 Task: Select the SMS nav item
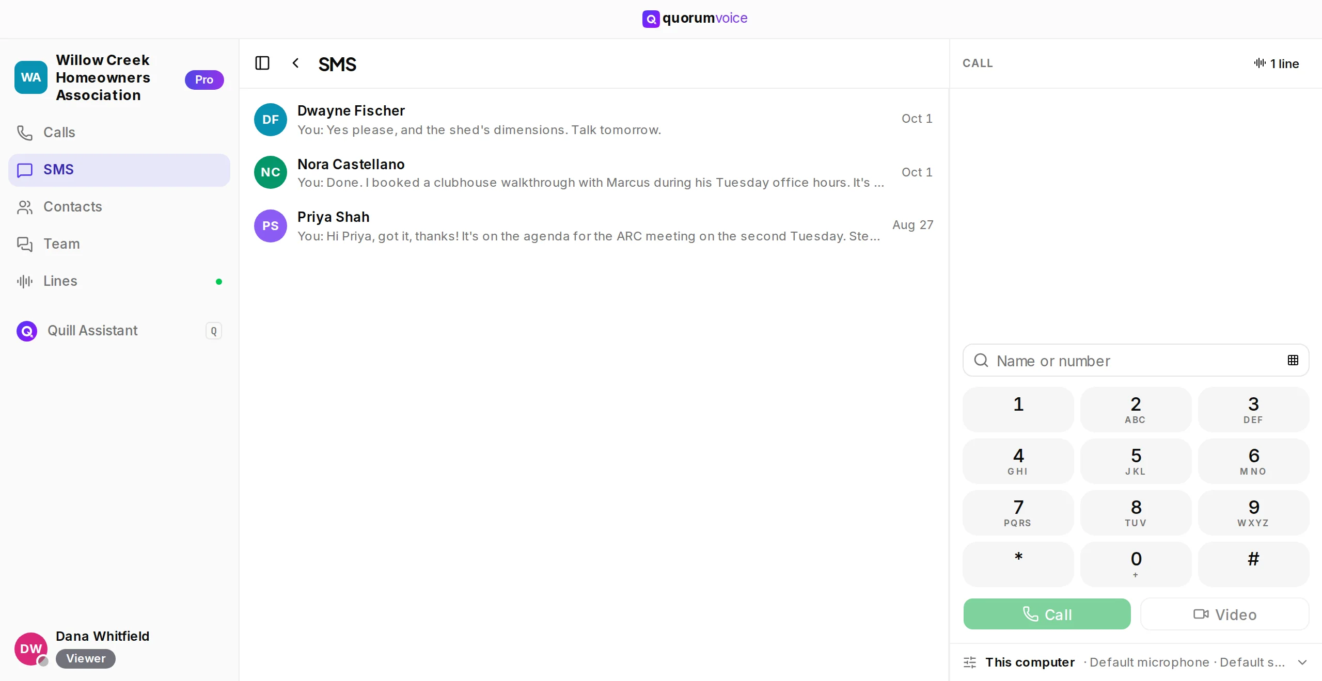coord(119,170)
